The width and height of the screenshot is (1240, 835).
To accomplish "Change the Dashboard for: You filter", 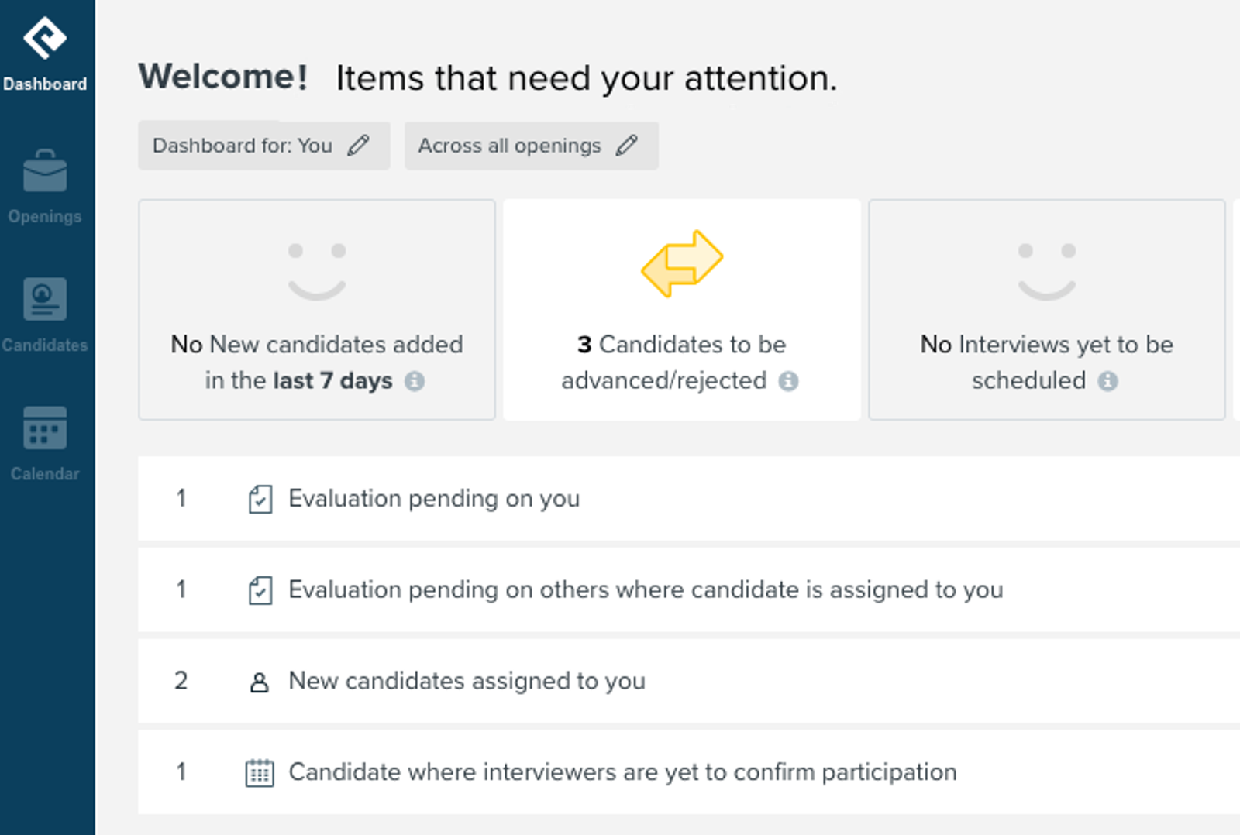I will point(264,146).
